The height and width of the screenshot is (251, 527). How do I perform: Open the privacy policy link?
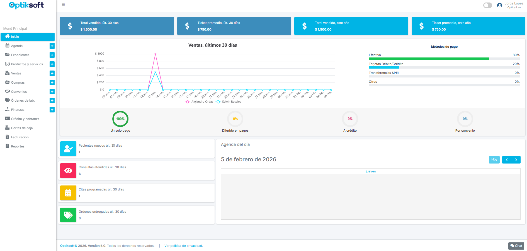[184, 246]
